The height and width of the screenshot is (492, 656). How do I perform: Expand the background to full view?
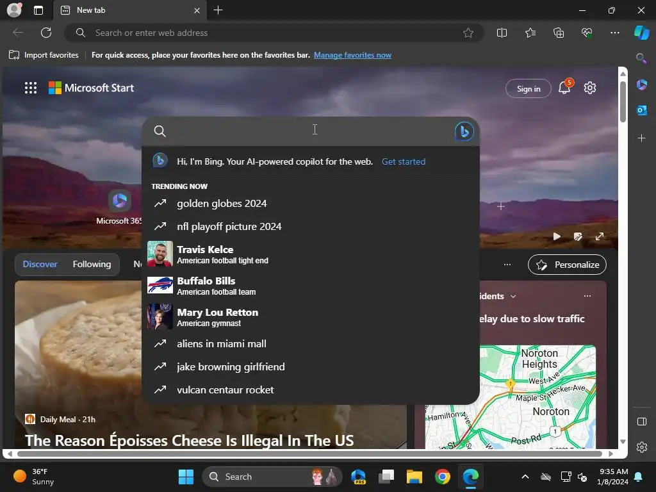point(600,237)
